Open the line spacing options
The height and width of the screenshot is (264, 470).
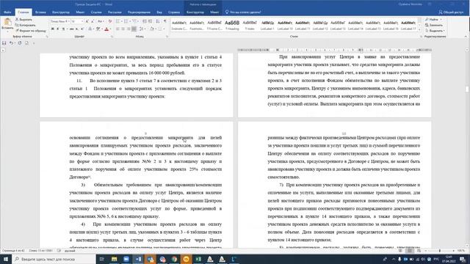click(142, 29)
